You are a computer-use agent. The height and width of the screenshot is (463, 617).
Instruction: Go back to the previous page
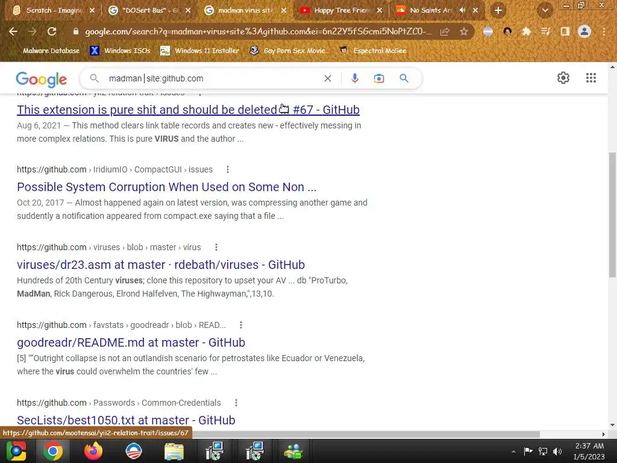(13, 31)
